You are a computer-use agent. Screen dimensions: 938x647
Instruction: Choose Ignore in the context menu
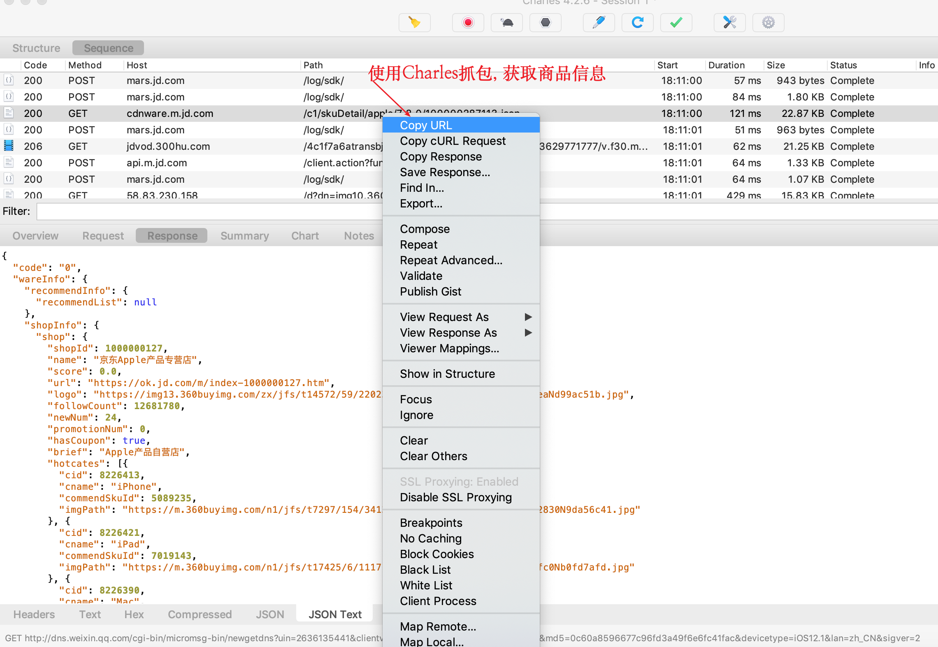point(461,415)
